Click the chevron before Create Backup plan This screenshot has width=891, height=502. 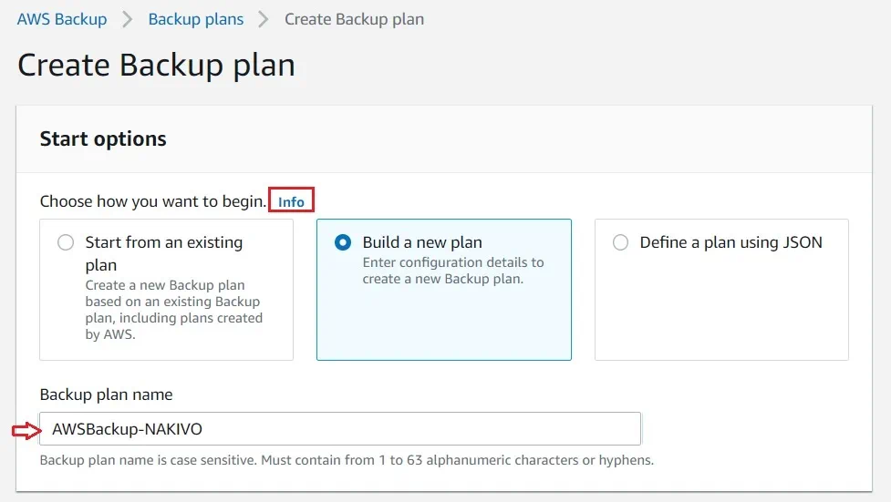point(264,19)
